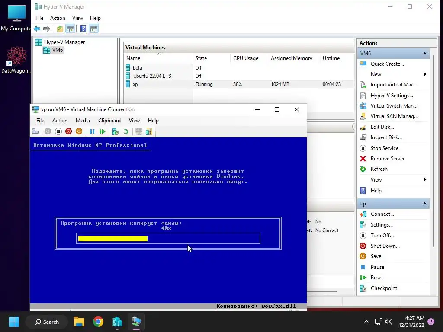Sort by CPU Usage column header
443x332 pixels.
(x=249, y=58)
